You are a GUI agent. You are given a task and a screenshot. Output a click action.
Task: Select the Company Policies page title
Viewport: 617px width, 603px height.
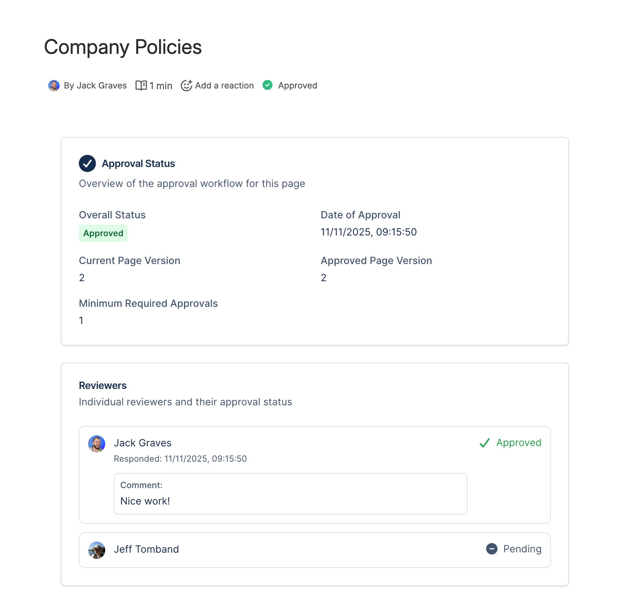(x=123, y=47)
